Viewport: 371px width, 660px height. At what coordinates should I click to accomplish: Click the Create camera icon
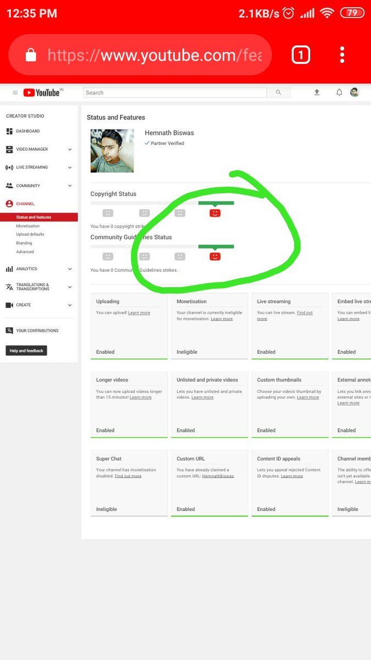click(x=9, y=305)
